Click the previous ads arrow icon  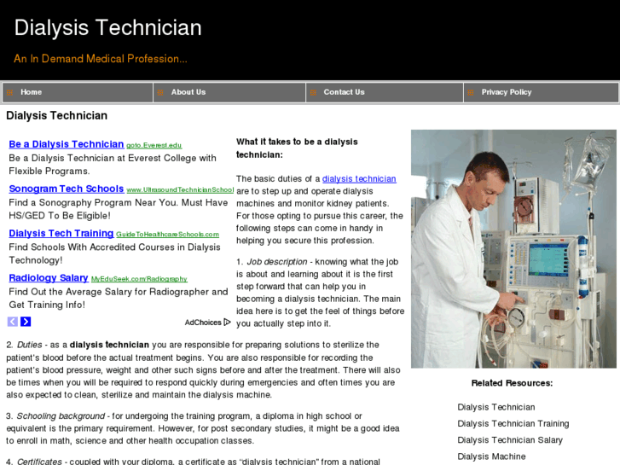click(x=13, y=322)
